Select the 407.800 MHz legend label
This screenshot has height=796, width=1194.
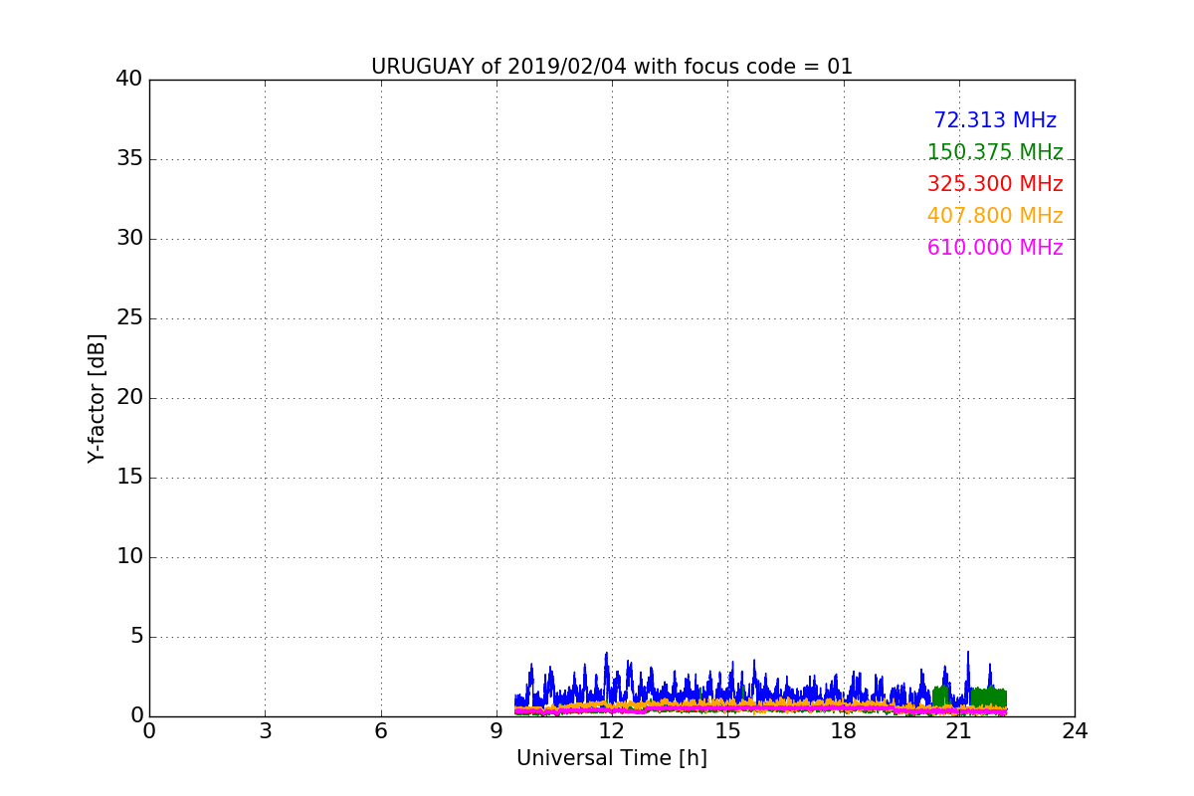995,216
